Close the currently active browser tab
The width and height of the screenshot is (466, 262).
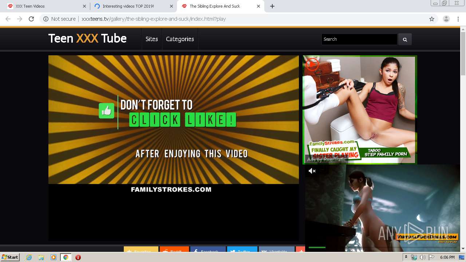[258, 6]
